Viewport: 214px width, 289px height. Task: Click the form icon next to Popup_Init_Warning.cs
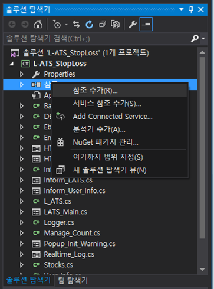(x=36, y=244)
